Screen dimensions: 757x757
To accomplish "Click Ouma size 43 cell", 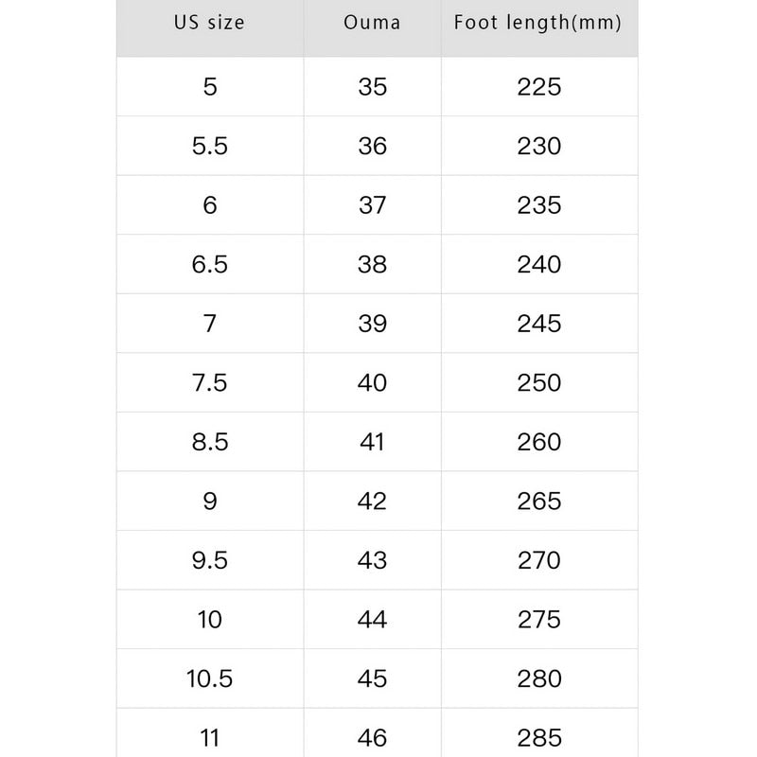I will tap(372, 560).
